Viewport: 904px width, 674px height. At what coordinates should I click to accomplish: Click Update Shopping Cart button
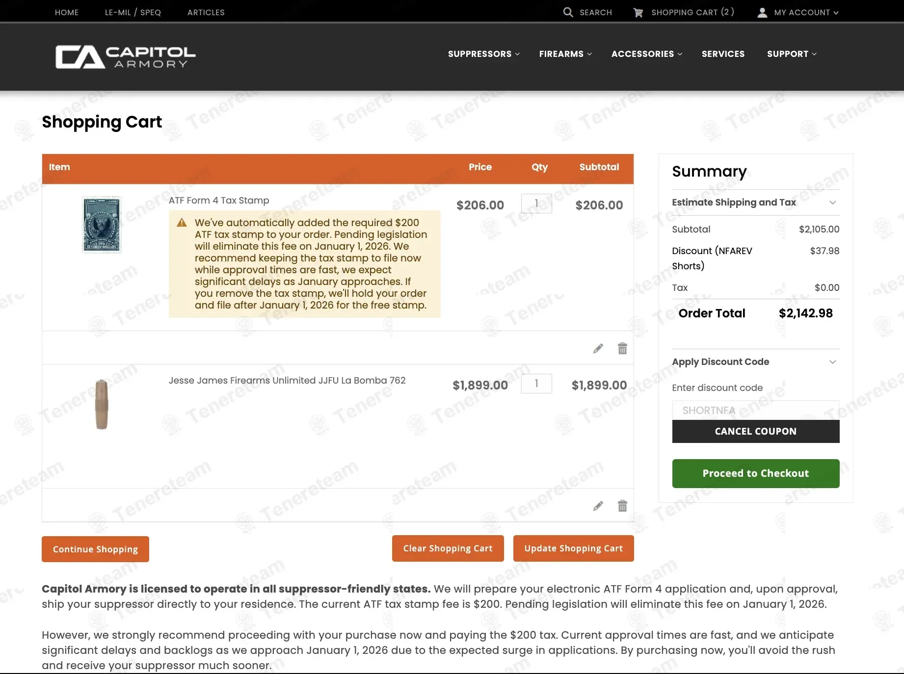573,548
